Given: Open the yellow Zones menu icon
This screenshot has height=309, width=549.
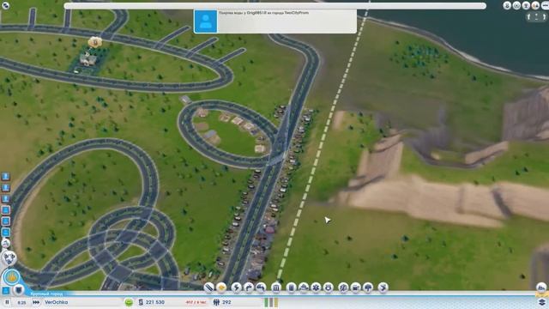Looking at the screenshot, I should coord(221,288).
